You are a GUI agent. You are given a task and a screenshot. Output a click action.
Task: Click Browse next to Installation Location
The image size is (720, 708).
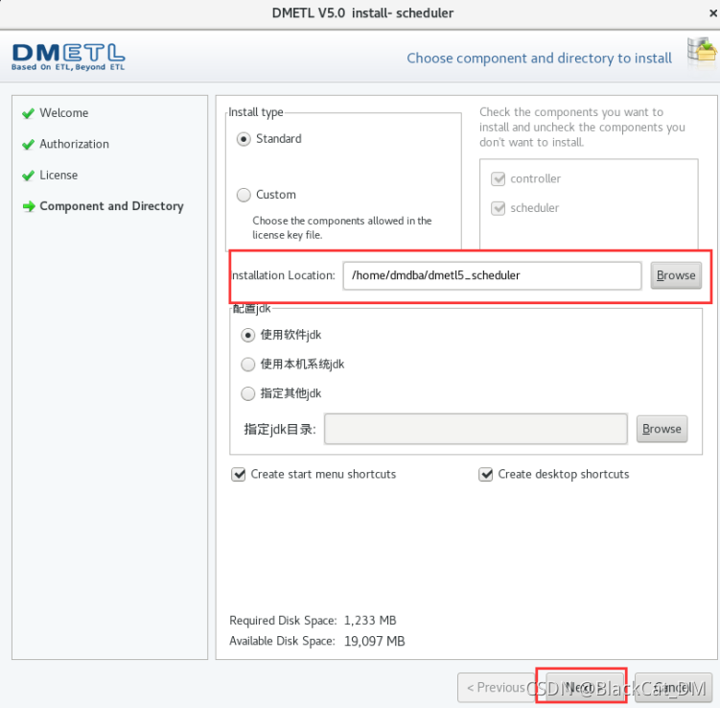click(x=676, y=275)
